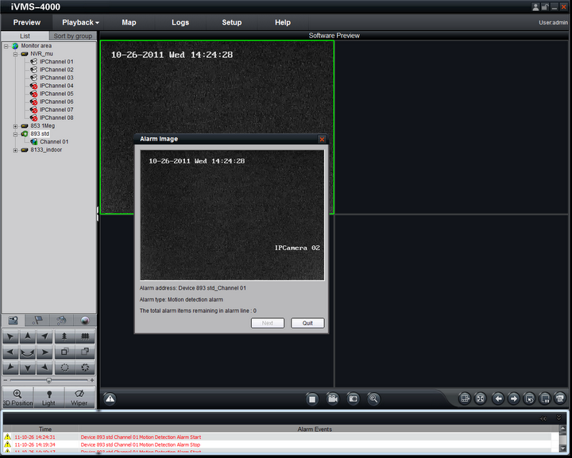572x458 pixels.
Task: Go to next page right arrow
Action: [514, 398]
